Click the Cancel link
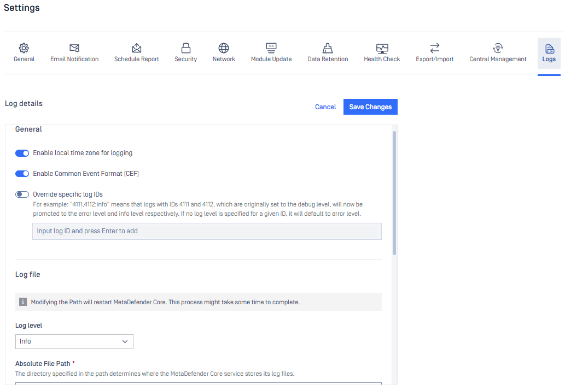 coord(325,107)
